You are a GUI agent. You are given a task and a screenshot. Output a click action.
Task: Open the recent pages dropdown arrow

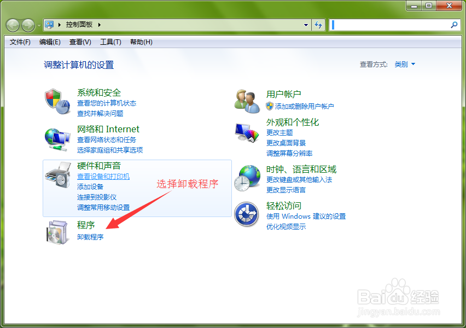39,26
